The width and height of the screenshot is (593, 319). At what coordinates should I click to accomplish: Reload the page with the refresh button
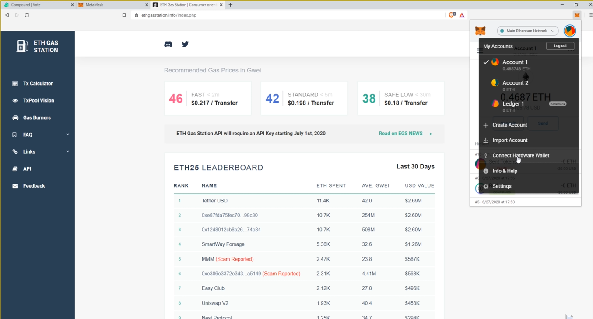(27, 15)
